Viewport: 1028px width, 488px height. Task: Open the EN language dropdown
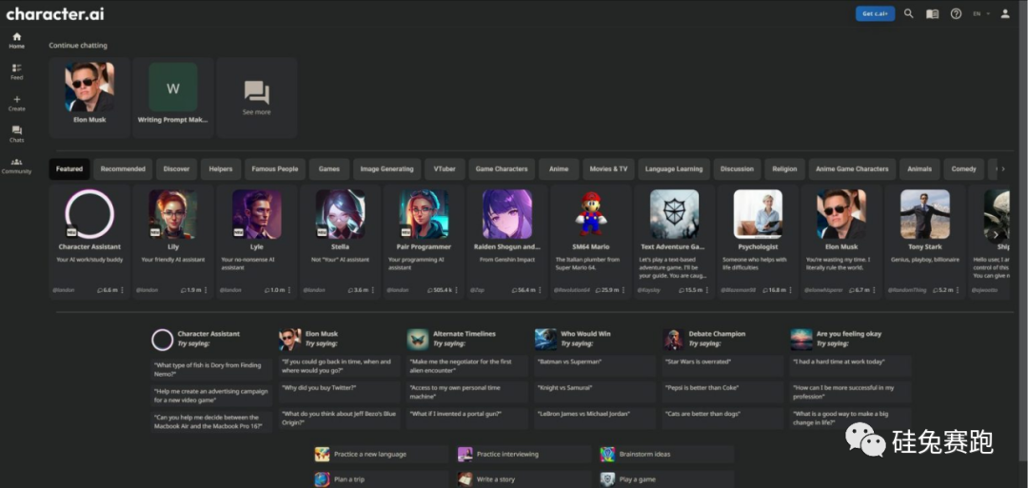click(x=980, y=13)
